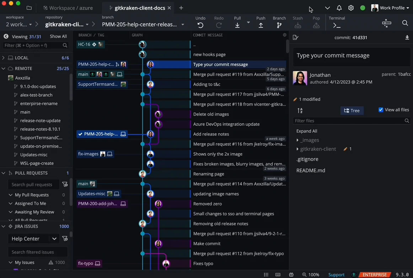Open the Work Profile dropdown
The image size is (413, 278).
click(390, 8)
